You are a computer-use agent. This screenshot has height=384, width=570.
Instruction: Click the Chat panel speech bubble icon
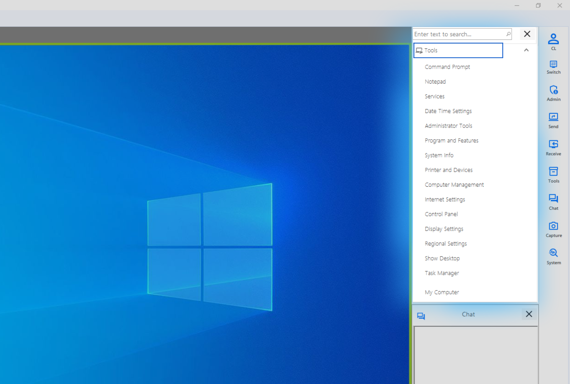[x=421, y=316]
